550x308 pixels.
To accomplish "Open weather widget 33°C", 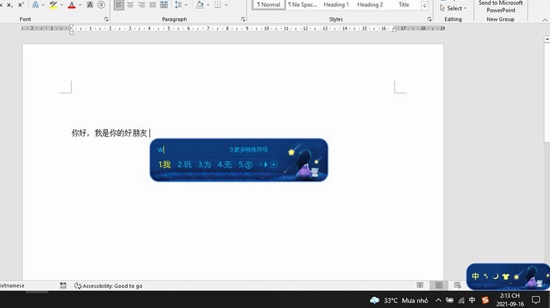I will [399, 300].
